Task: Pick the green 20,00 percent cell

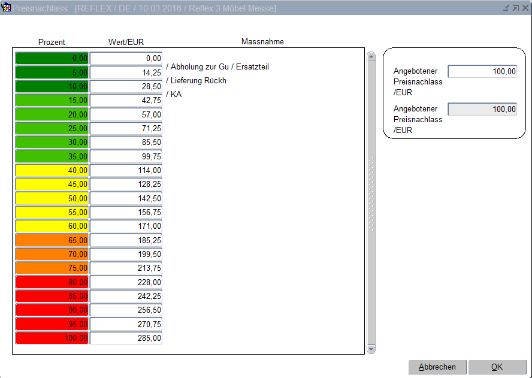Action: 52,114
